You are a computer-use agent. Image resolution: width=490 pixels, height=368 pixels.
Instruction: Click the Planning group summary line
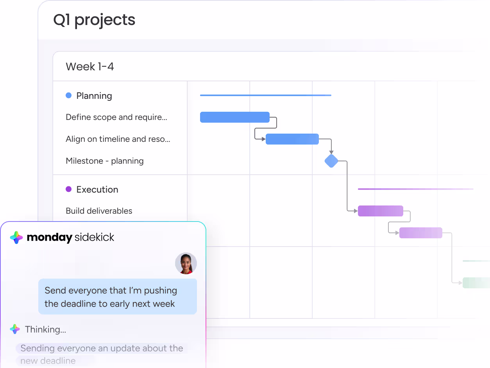click(265, 95)
